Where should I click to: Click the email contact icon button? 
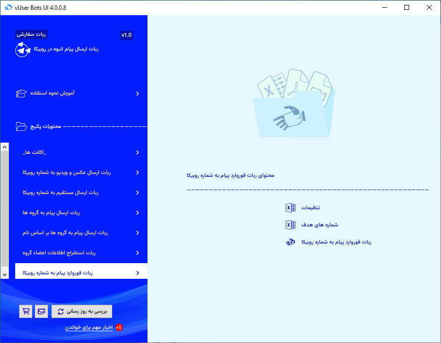tap(41, 311)
